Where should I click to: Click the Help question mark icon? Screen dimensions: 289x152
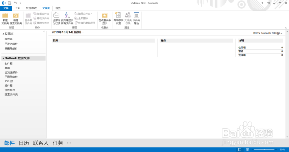click(262, 3)
